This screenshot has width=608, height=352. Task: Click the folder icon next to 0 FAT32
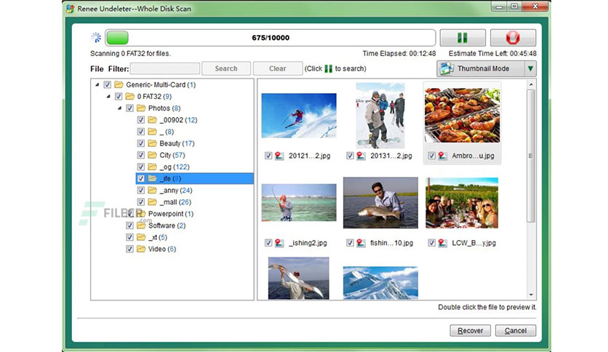tap(130, 96)
